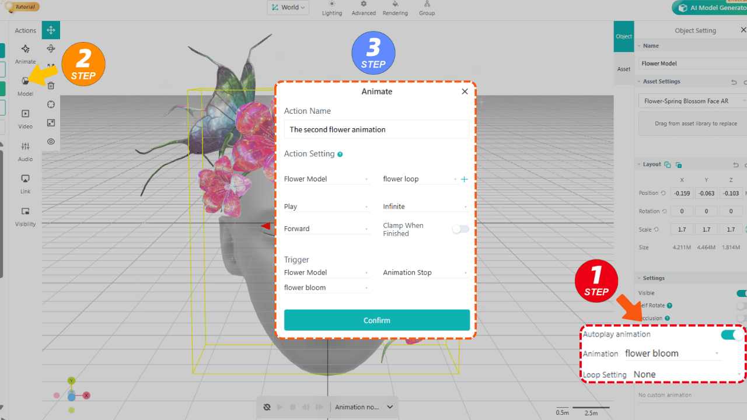Open the Object tab
The image size is (747, 420).
[x=624, y=36]
